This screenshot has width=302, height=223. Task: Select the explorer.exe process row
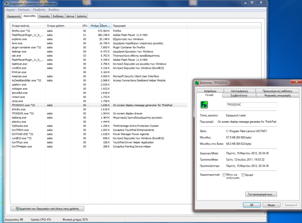(x=99, y=39)
